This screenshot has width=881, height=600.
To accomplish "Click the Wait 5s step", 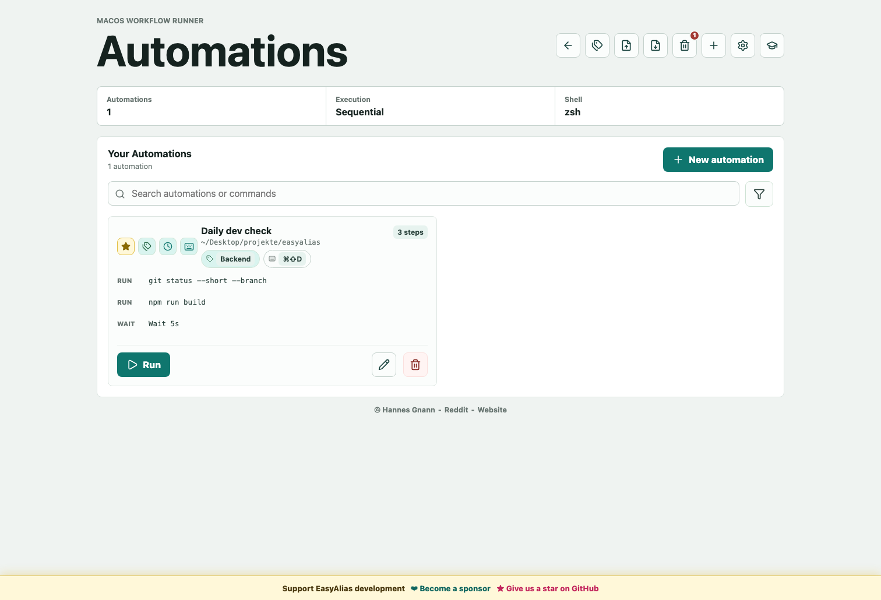I will click(x=164, y=324).
